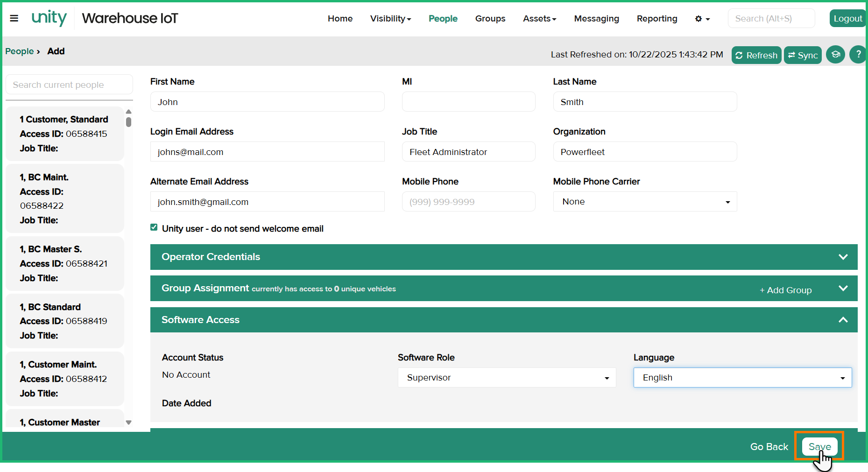Image resolution: width=868 pixels, height=472 pixels.
Task: Click the graduation cap training icon
Action: [x=835, y=55]
